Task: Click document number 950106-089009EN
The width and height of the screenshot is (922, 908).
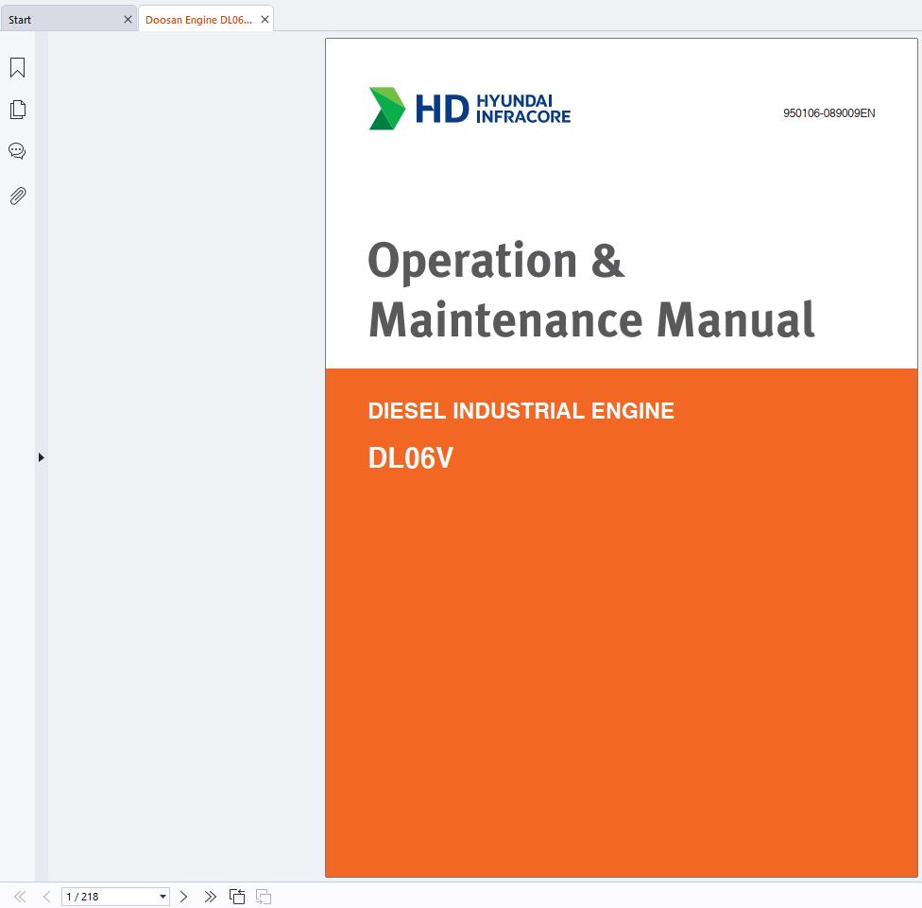Action: pos(828,113)
